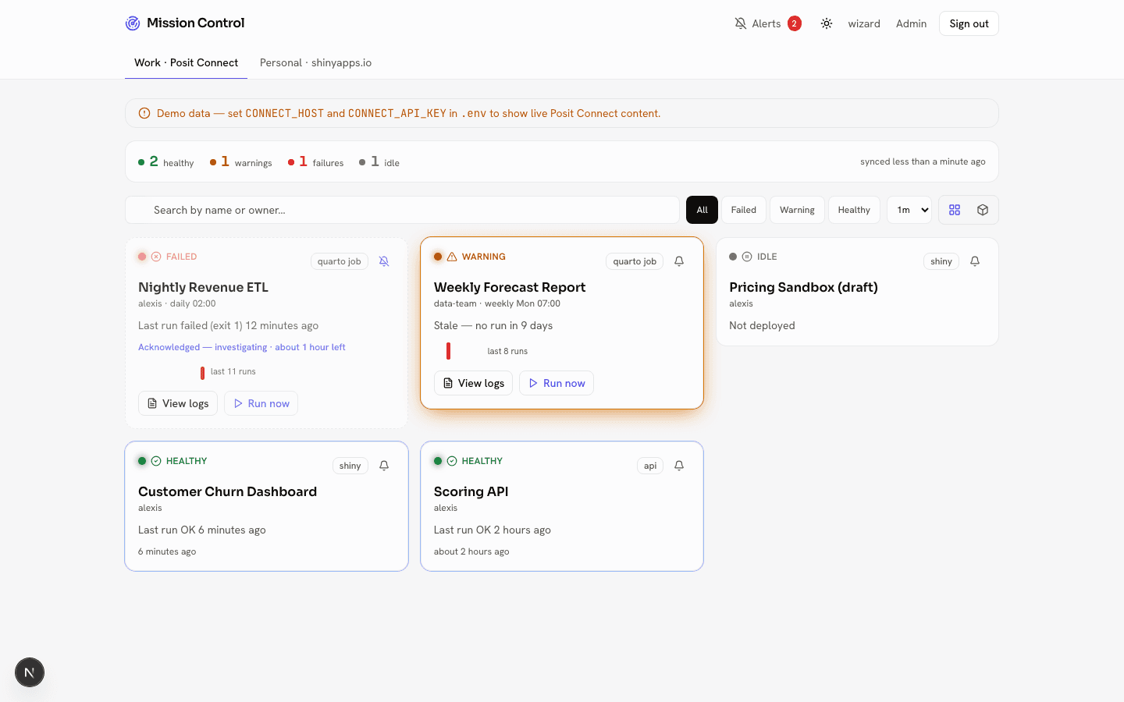Viewport: 1124px width, 702px height.
Task: Open the Customer Churn Dashboard card title
Action: [227, 491]
